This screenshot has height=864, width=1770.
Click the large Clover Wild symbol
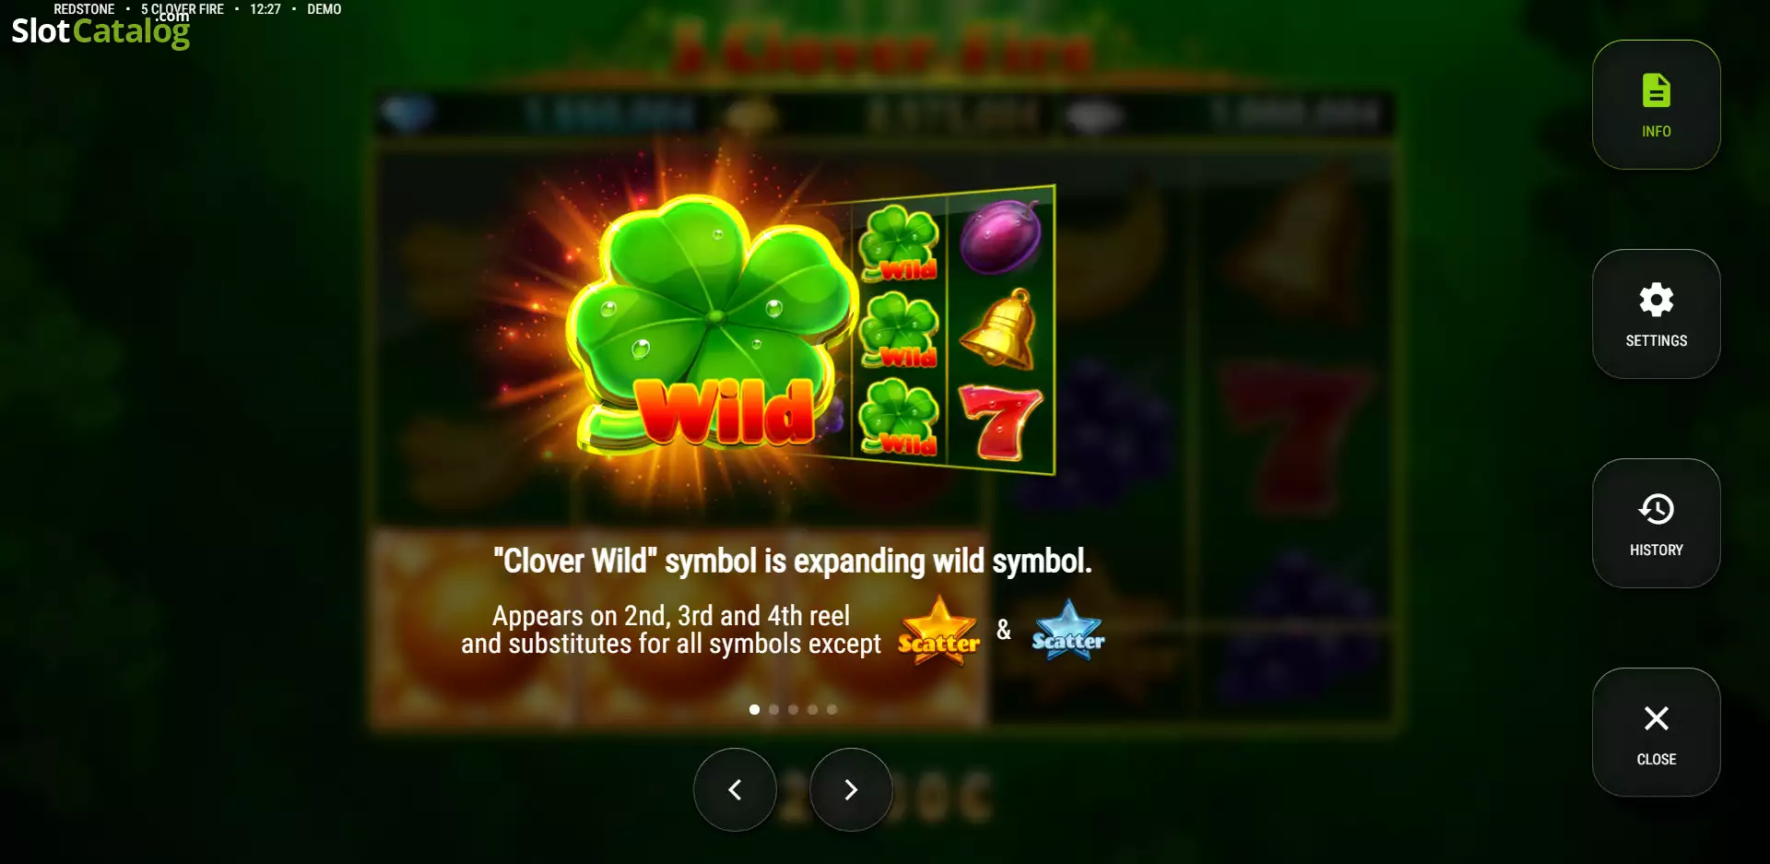(710, 327)
